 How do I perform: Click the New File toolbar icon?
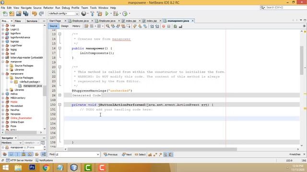(5, 14)
